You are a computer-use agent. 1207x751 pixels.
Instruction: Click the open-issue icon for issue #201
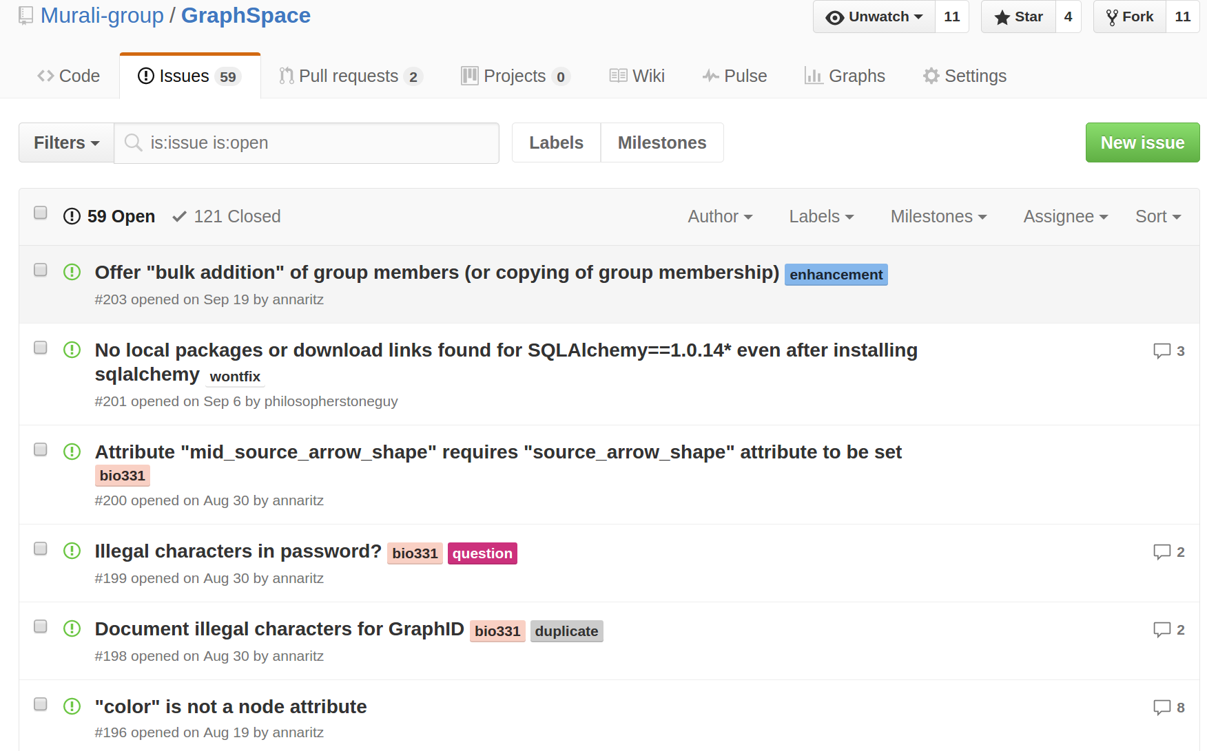coord(72,350)
